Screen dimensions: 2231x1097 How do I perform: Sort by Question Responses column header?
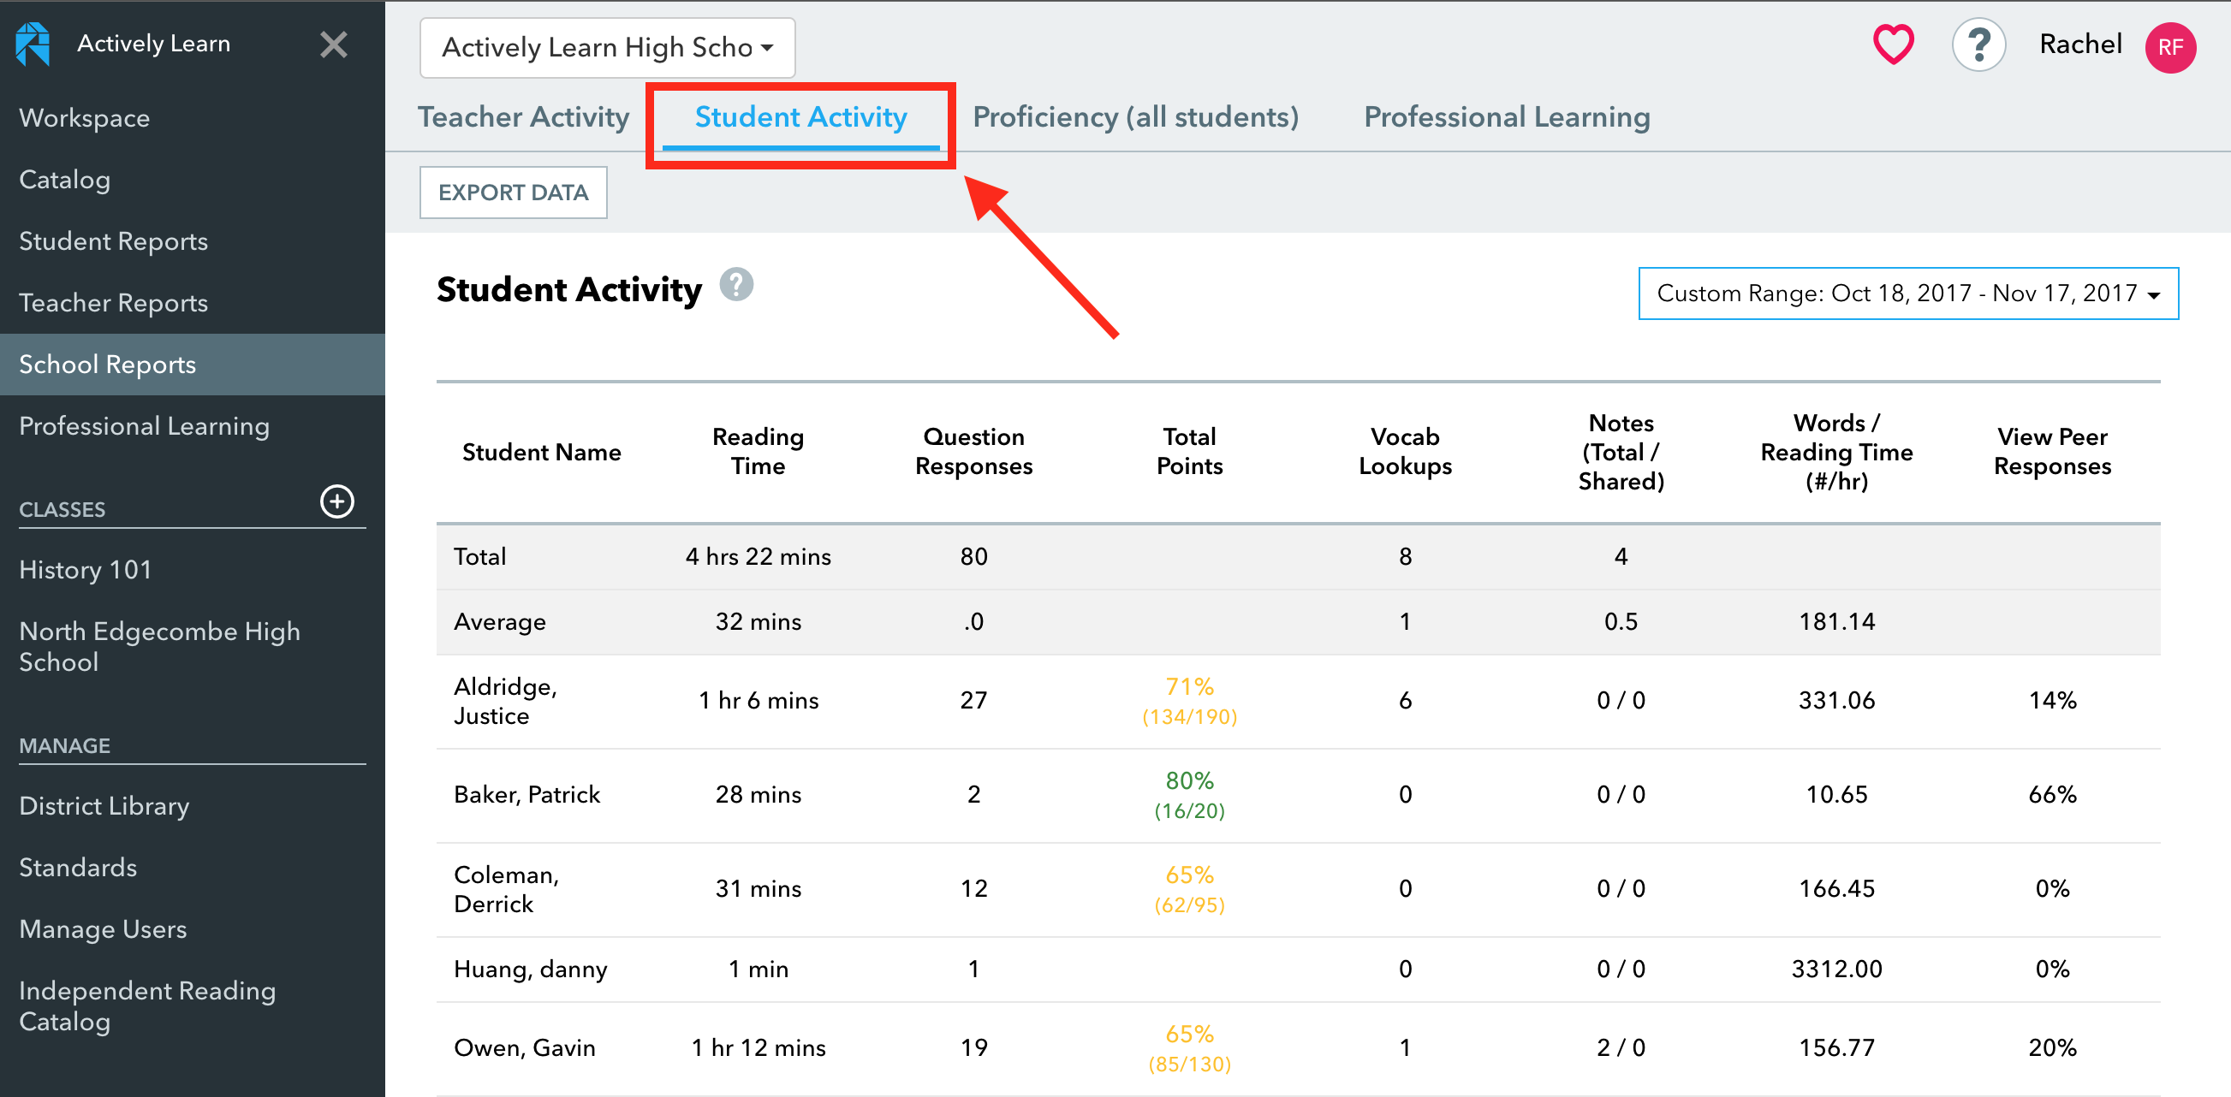coord(973,451)
